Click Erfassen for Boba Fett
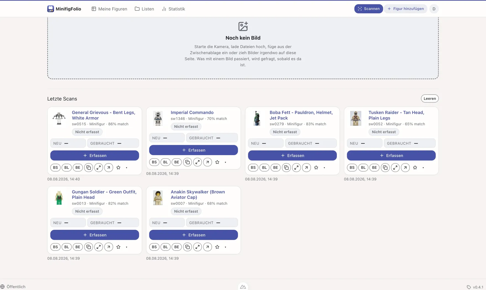The height and width of the screenshot is (290, 486). [x=292, y=155]
